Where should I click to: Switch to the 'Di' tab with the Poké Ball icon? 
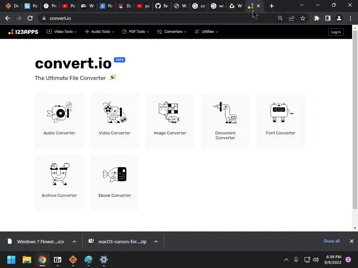coord(125,6)
